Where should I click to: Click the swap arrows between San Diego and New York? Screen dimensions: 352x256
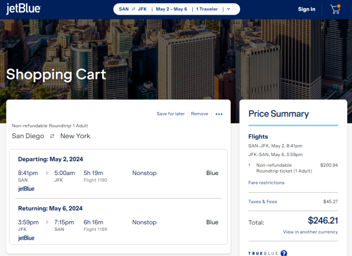[52, 136]
